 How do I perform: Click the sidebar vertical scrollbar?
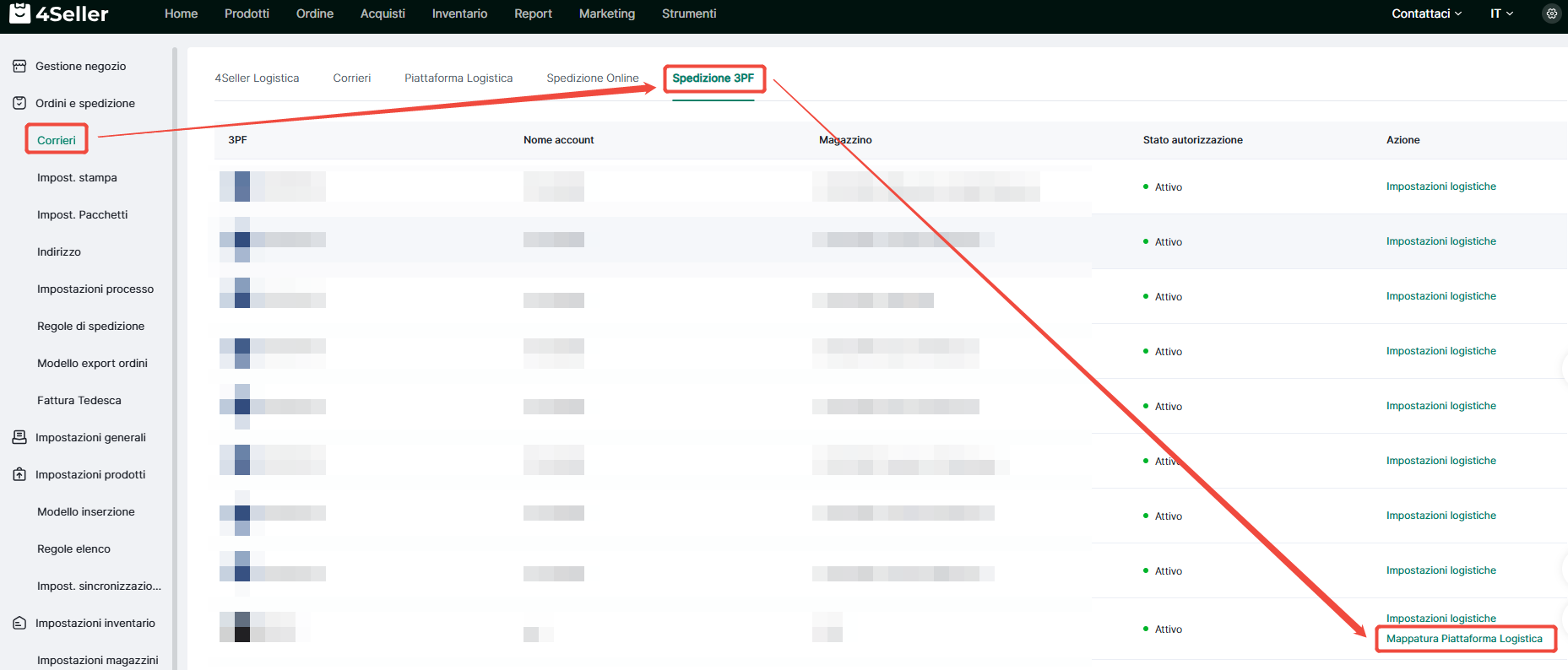pyautogui.click(x=175, y=338)
